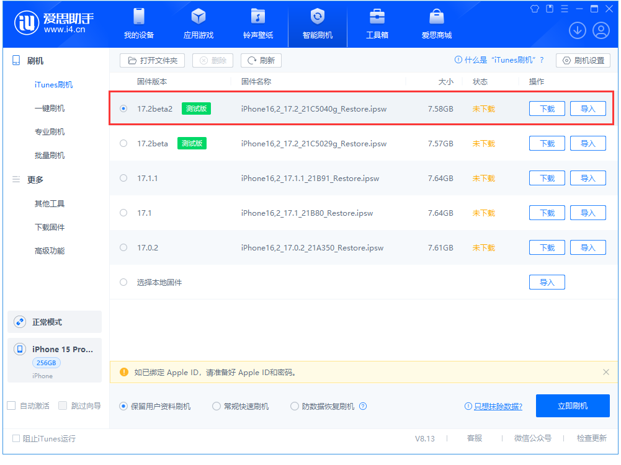Open the user account icon top right
Screen dimensions: 621x465
click(x=601, y=30)
